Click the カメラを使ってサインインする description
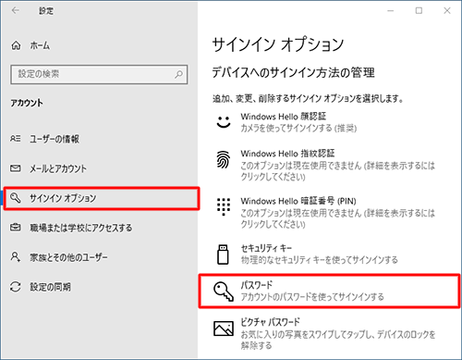 click(x=298, y=128)
